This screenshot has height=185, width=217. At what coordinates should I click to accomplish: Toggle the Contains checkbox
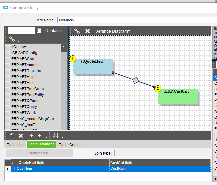tap(39, 31)
